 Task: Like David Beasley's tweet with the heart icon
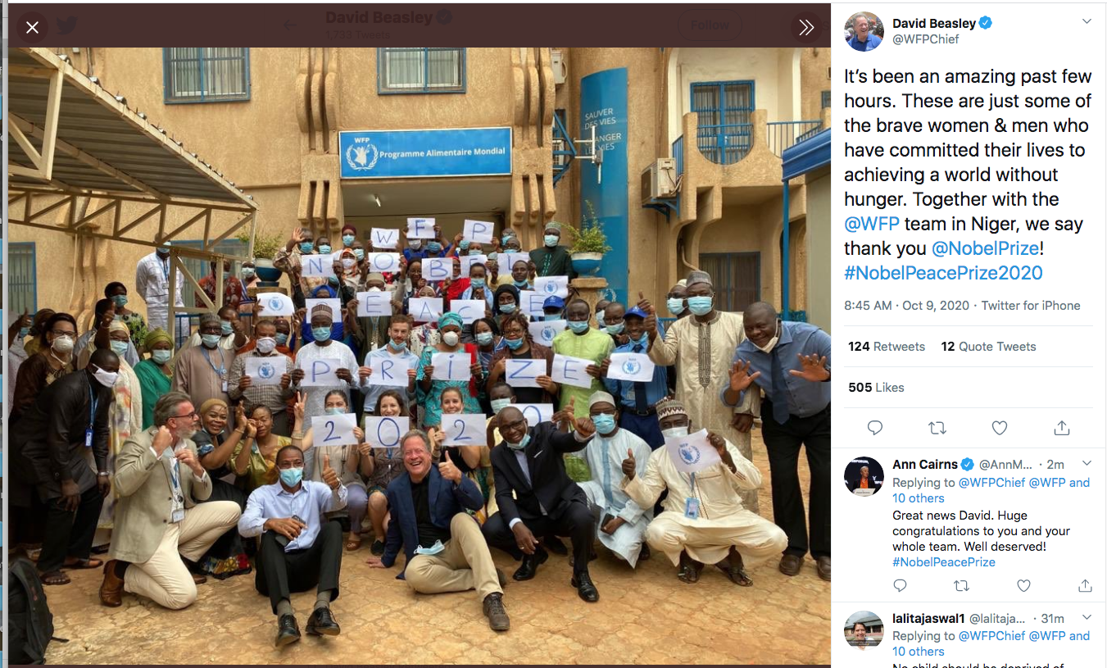[1000, 428]
